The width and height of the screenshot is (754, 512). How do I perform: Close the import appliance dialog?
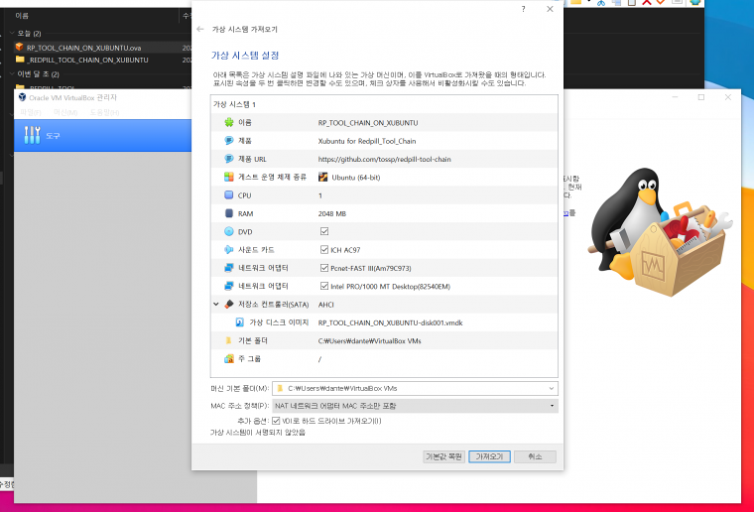(x=550, y=9)
